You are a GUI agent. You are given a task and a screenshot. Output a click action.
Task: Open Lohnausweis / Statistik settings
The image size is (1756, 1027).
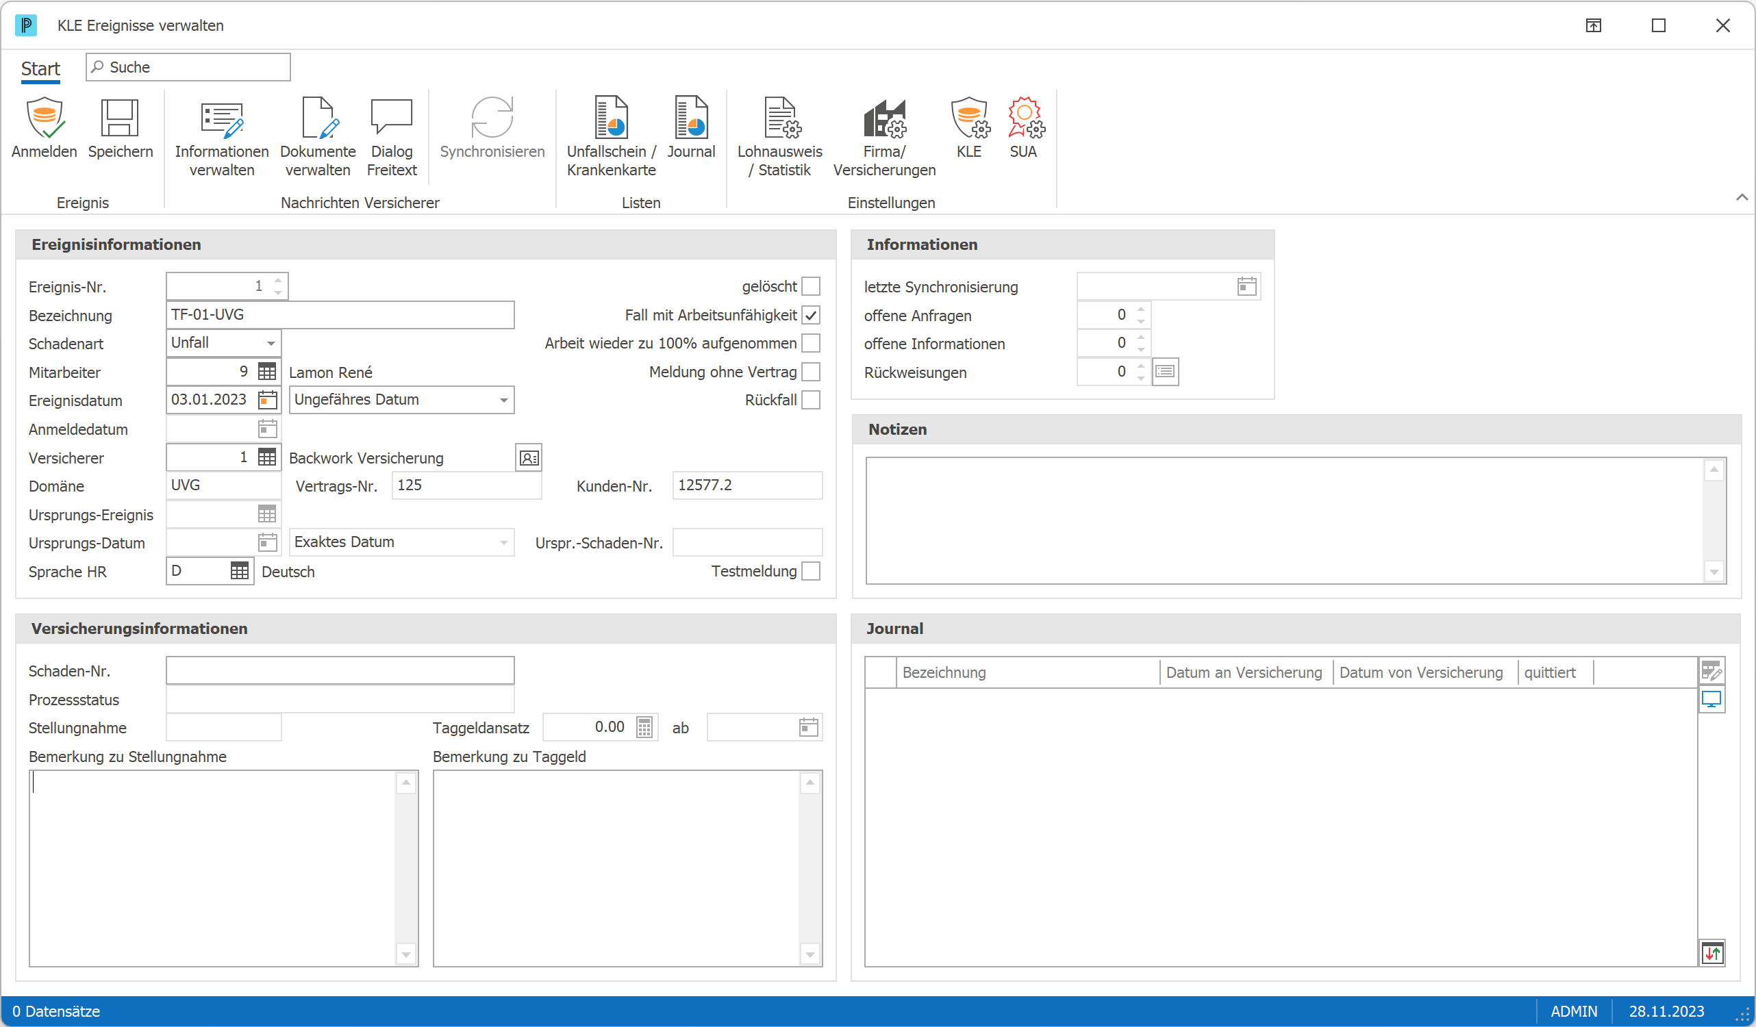pos(780,137)
